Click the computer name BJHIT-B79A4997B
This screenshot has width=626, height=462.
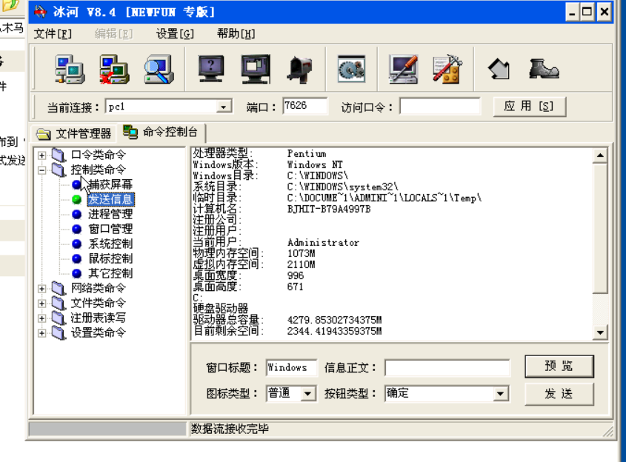(x=329, y=209)
